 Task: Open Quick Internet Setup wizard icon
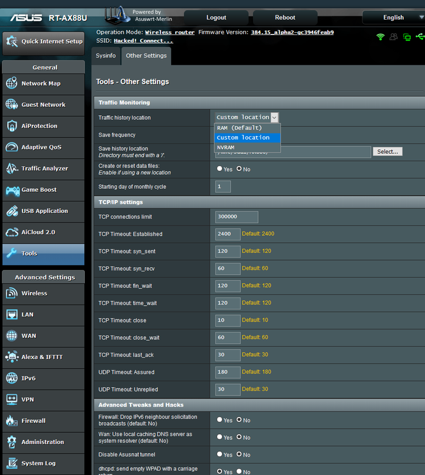12,42
